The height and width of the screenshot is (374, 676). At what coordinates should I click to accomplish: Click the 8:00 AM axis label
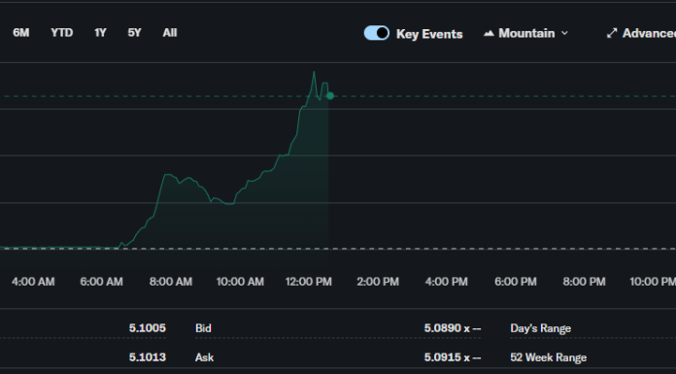171,282
